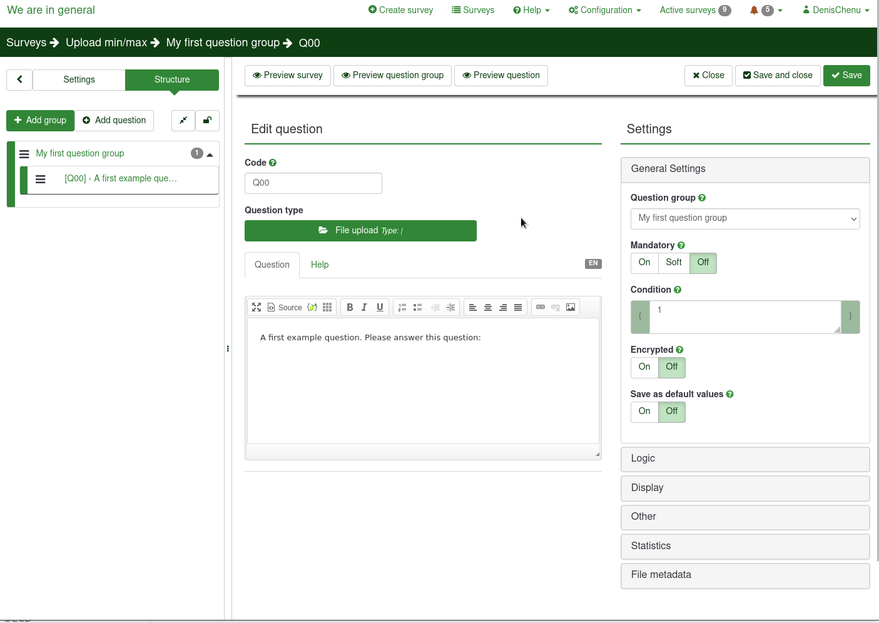The image size is (879, 623).
Task: Apply underline formatting in the editor
Action: click(x=380, y=307)
